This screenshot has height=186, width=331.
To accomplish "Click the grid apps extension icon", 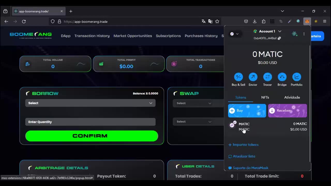I will (272, 21).
